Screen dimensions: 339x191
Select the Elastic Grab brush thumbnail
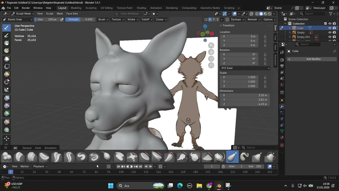tap(232, 157)
